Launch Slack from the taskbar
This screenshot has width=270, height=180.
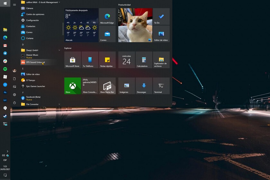5,61
